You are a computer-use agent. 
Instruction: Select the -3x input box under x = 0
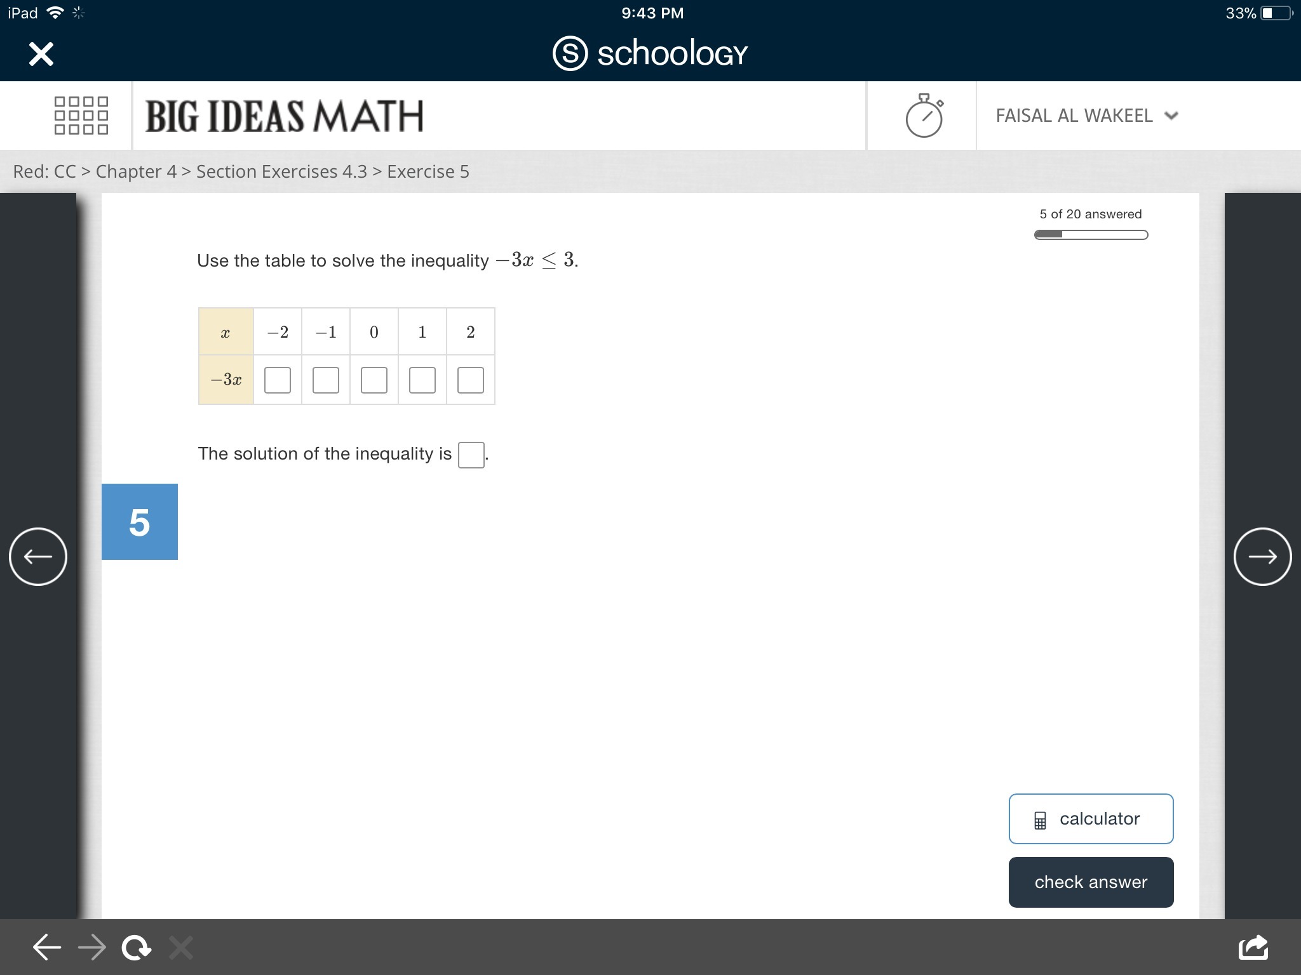coord(374,380)
